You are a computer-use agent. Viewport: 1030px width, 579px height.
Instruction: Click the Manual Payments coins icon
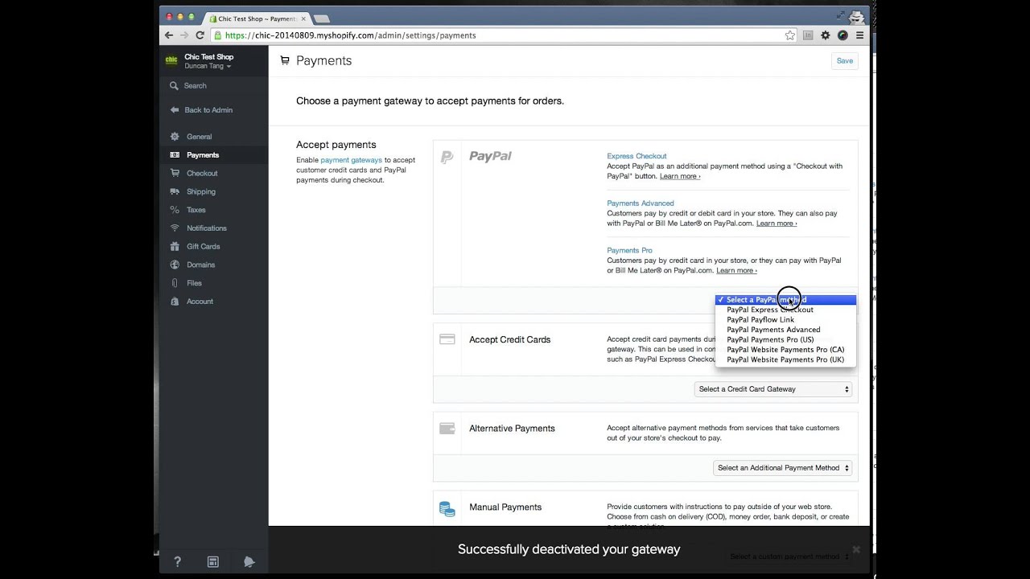[x=447, y=508]
